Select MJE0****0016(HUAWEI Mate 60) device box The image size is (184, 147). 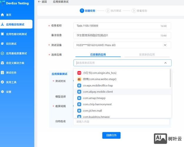pos(122,45)
